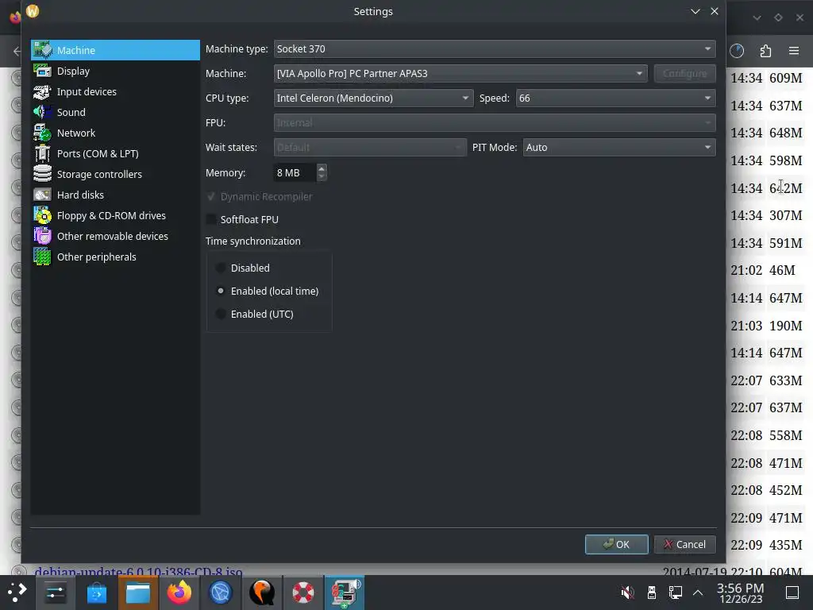Viewport: 813px width, 610px height.
Task: Select Enabled (local time) synchronization
Action: (x=221, y=291)
